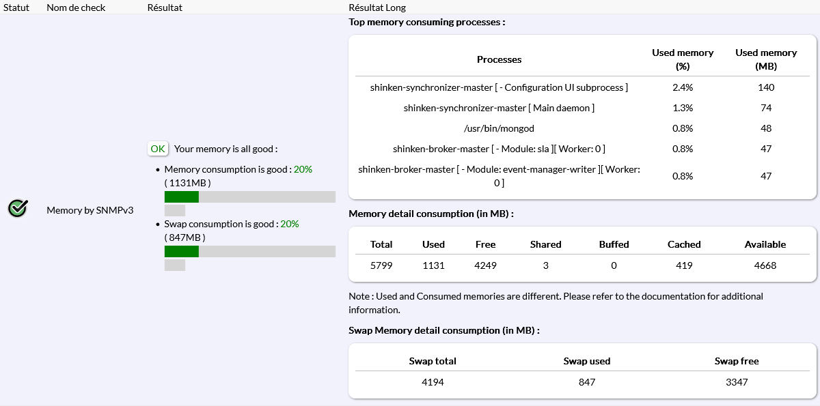The height and width of the screenshot is (406, 820).
Task: Click the Memory consumption progress bar
Action: [x=249, y=197]
